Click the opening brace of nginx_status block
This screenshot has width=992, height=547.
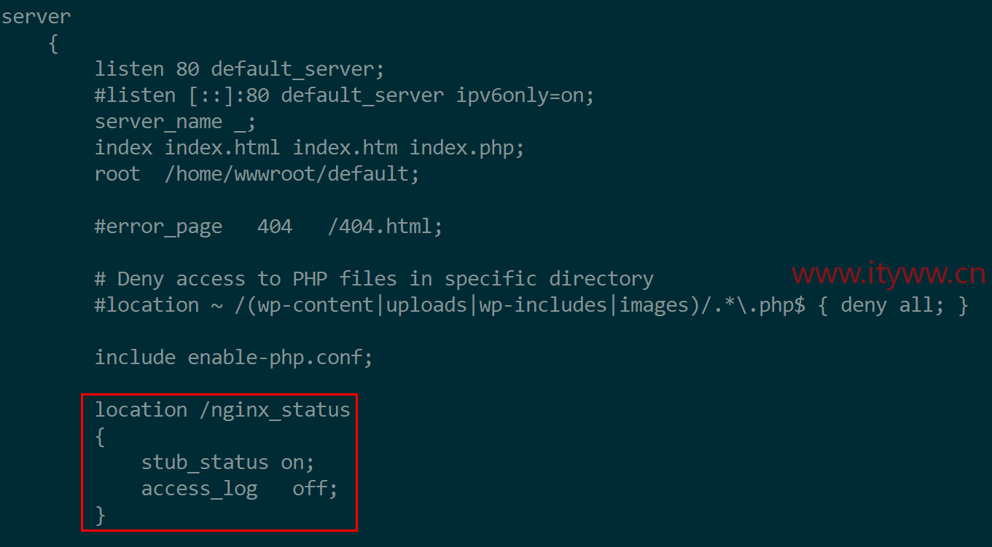(101, 437)
